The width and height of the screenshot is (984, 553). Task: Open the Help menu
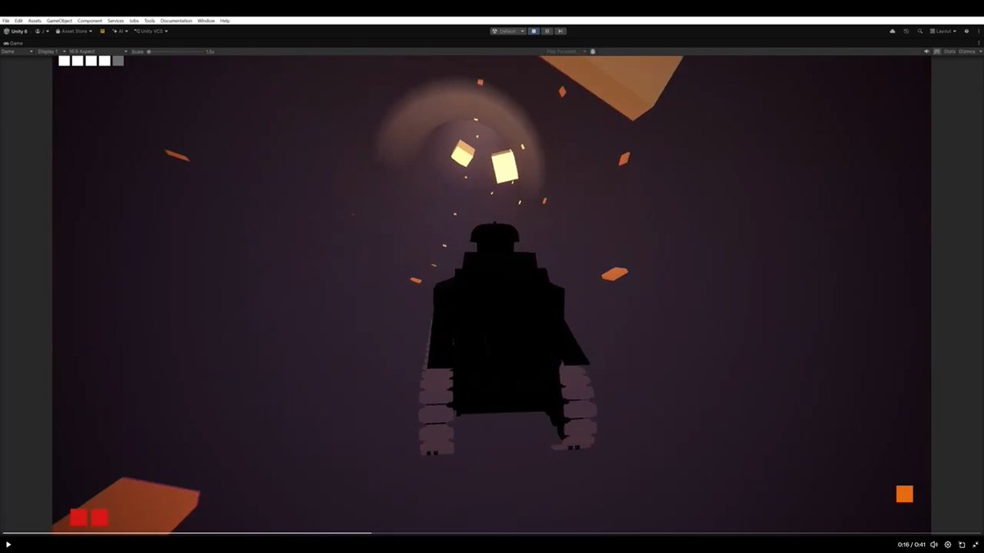225,20
